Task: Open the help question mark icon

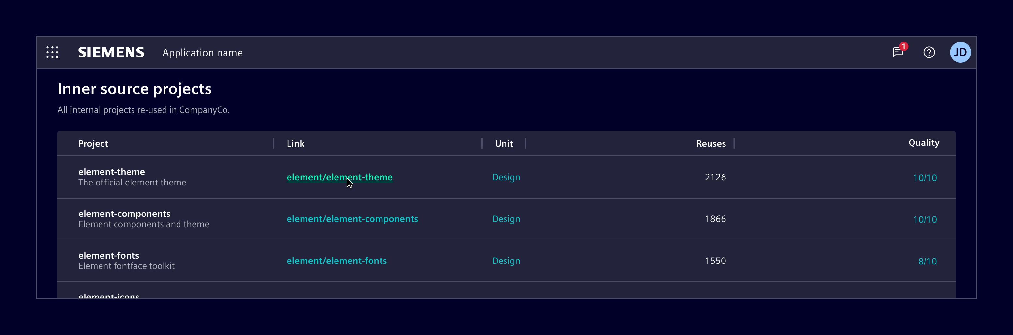Action: coord(929,52)
